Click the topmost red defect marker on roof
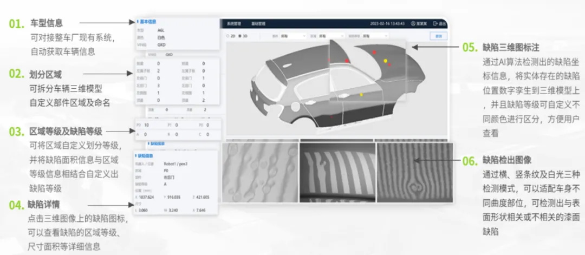This screenshot has width=585, height=255. (373, 53)
